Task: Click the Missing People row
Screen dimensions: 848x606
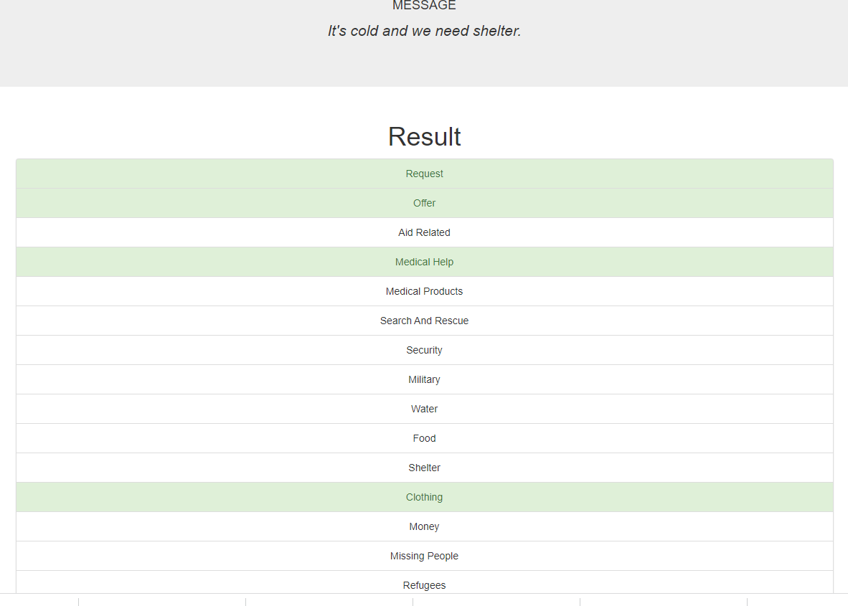Action: coord(424,556)
